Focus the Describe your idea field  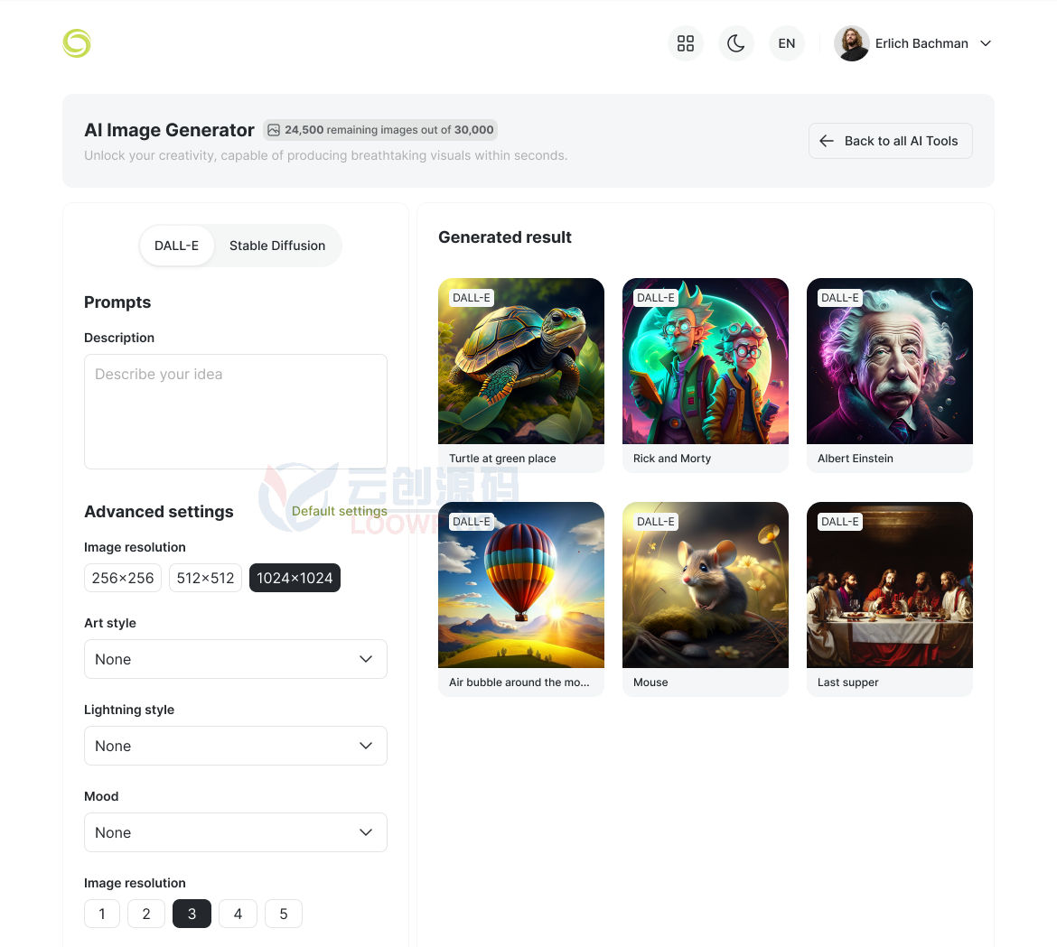click(x=235, y=412)
